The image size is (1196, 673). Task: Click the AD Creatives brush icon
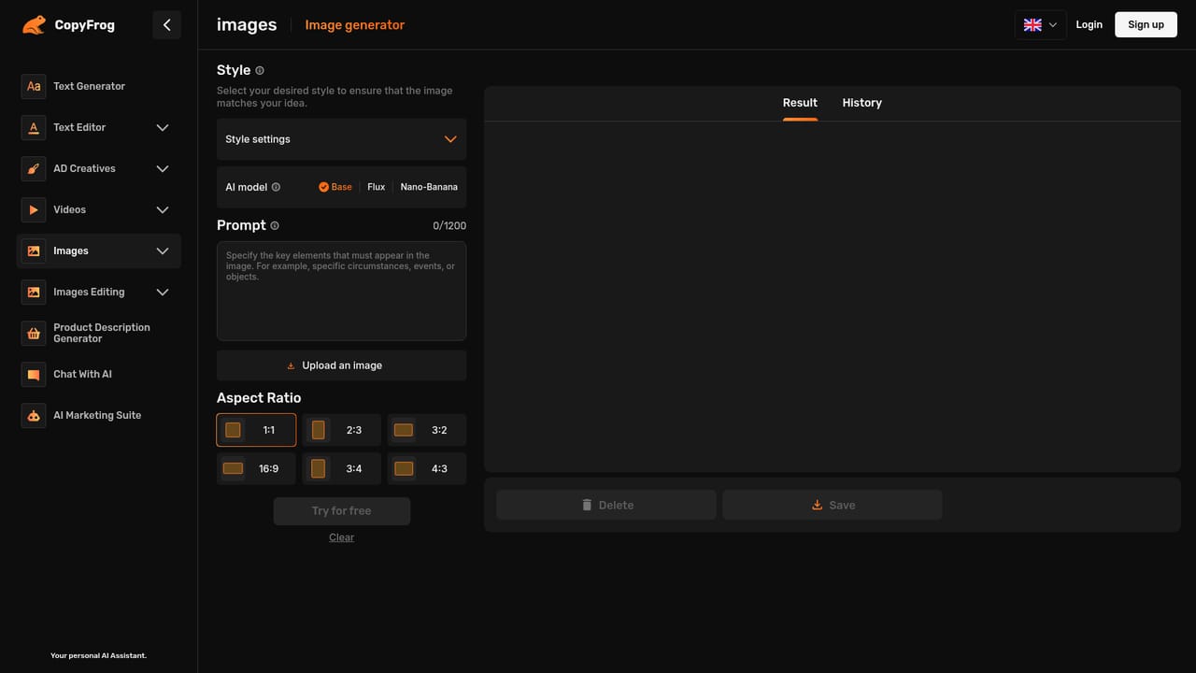click(34, 168)
